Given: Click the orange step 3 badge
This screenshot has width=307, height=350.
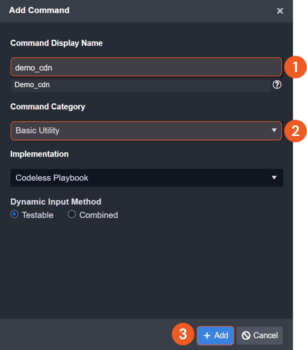Looking at the screenshot, I should 183,335.
